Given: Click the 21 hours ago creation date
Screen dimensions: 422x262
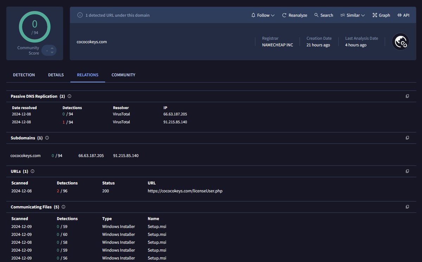Looking at the screenshot, I should point(318,45).
